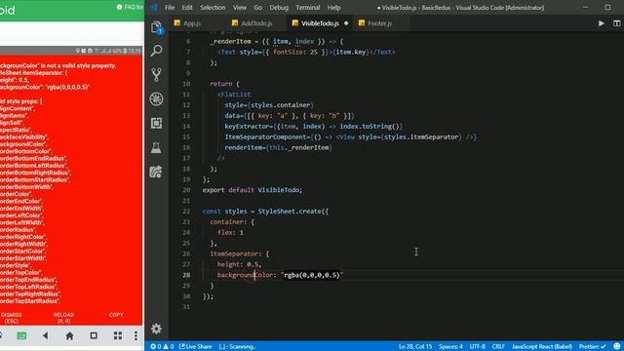
Task: Tap the four-square grid icon on phone toolbar
Action: (118, 335)
